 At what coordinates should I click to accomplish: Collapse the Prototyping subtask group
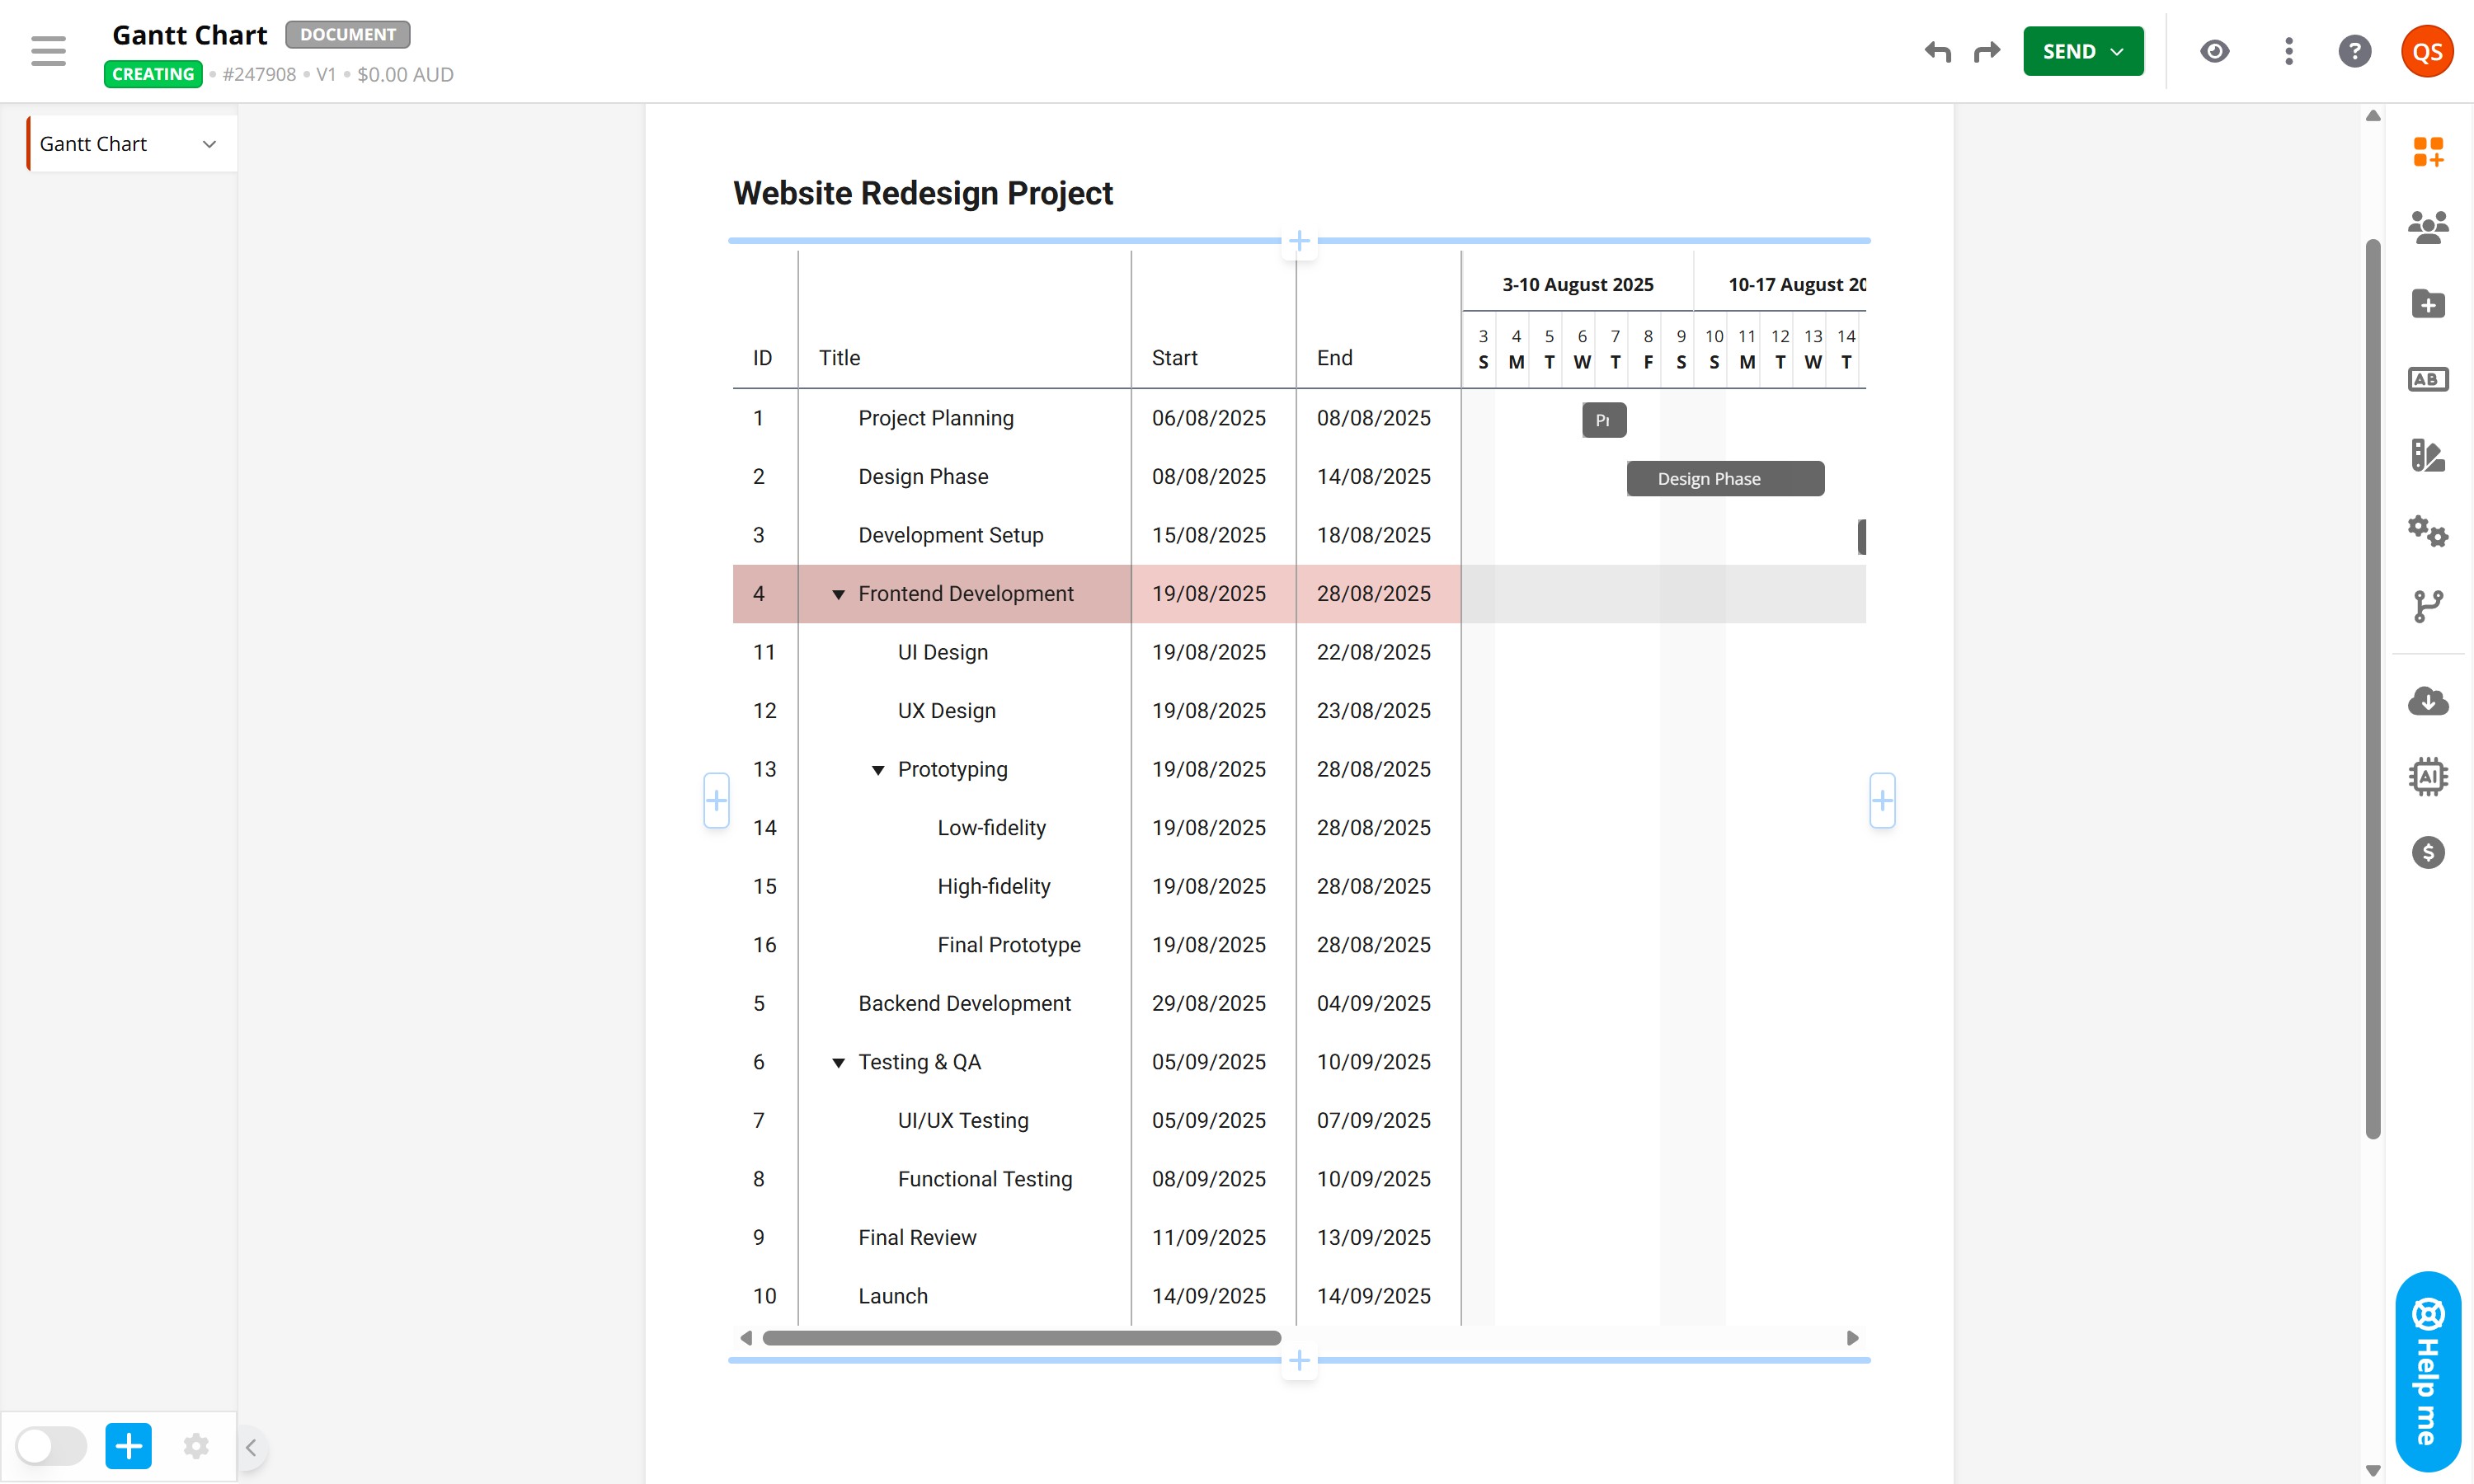877,770
